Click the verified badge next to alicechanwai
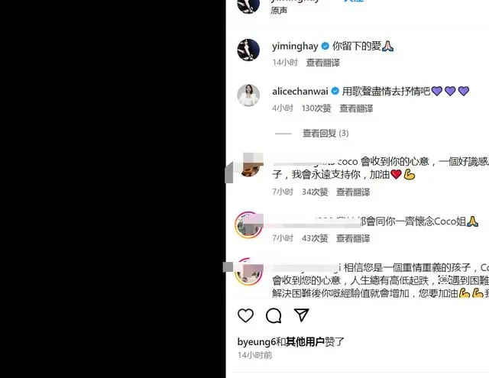 click(x=335, y=91)
